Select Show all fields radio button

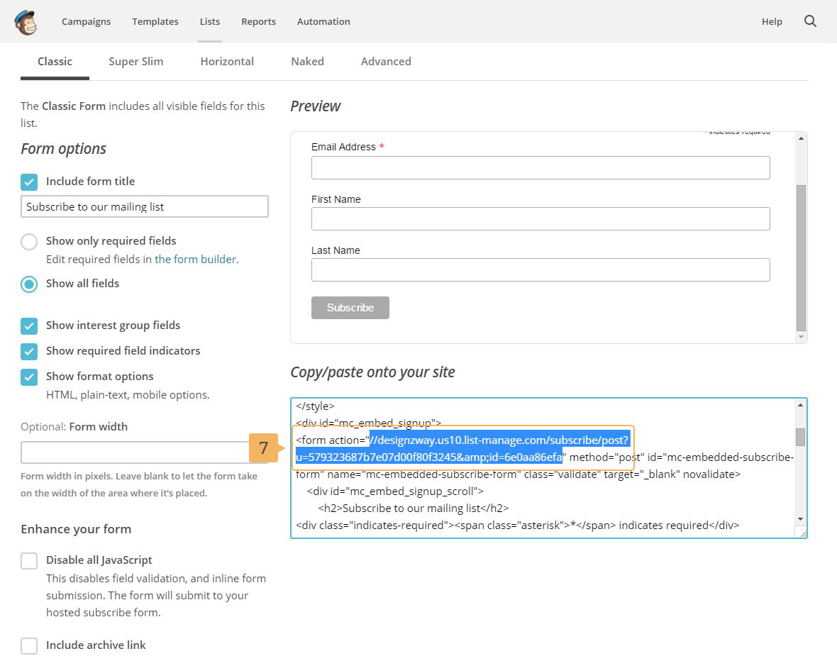[x=29, y=284]
